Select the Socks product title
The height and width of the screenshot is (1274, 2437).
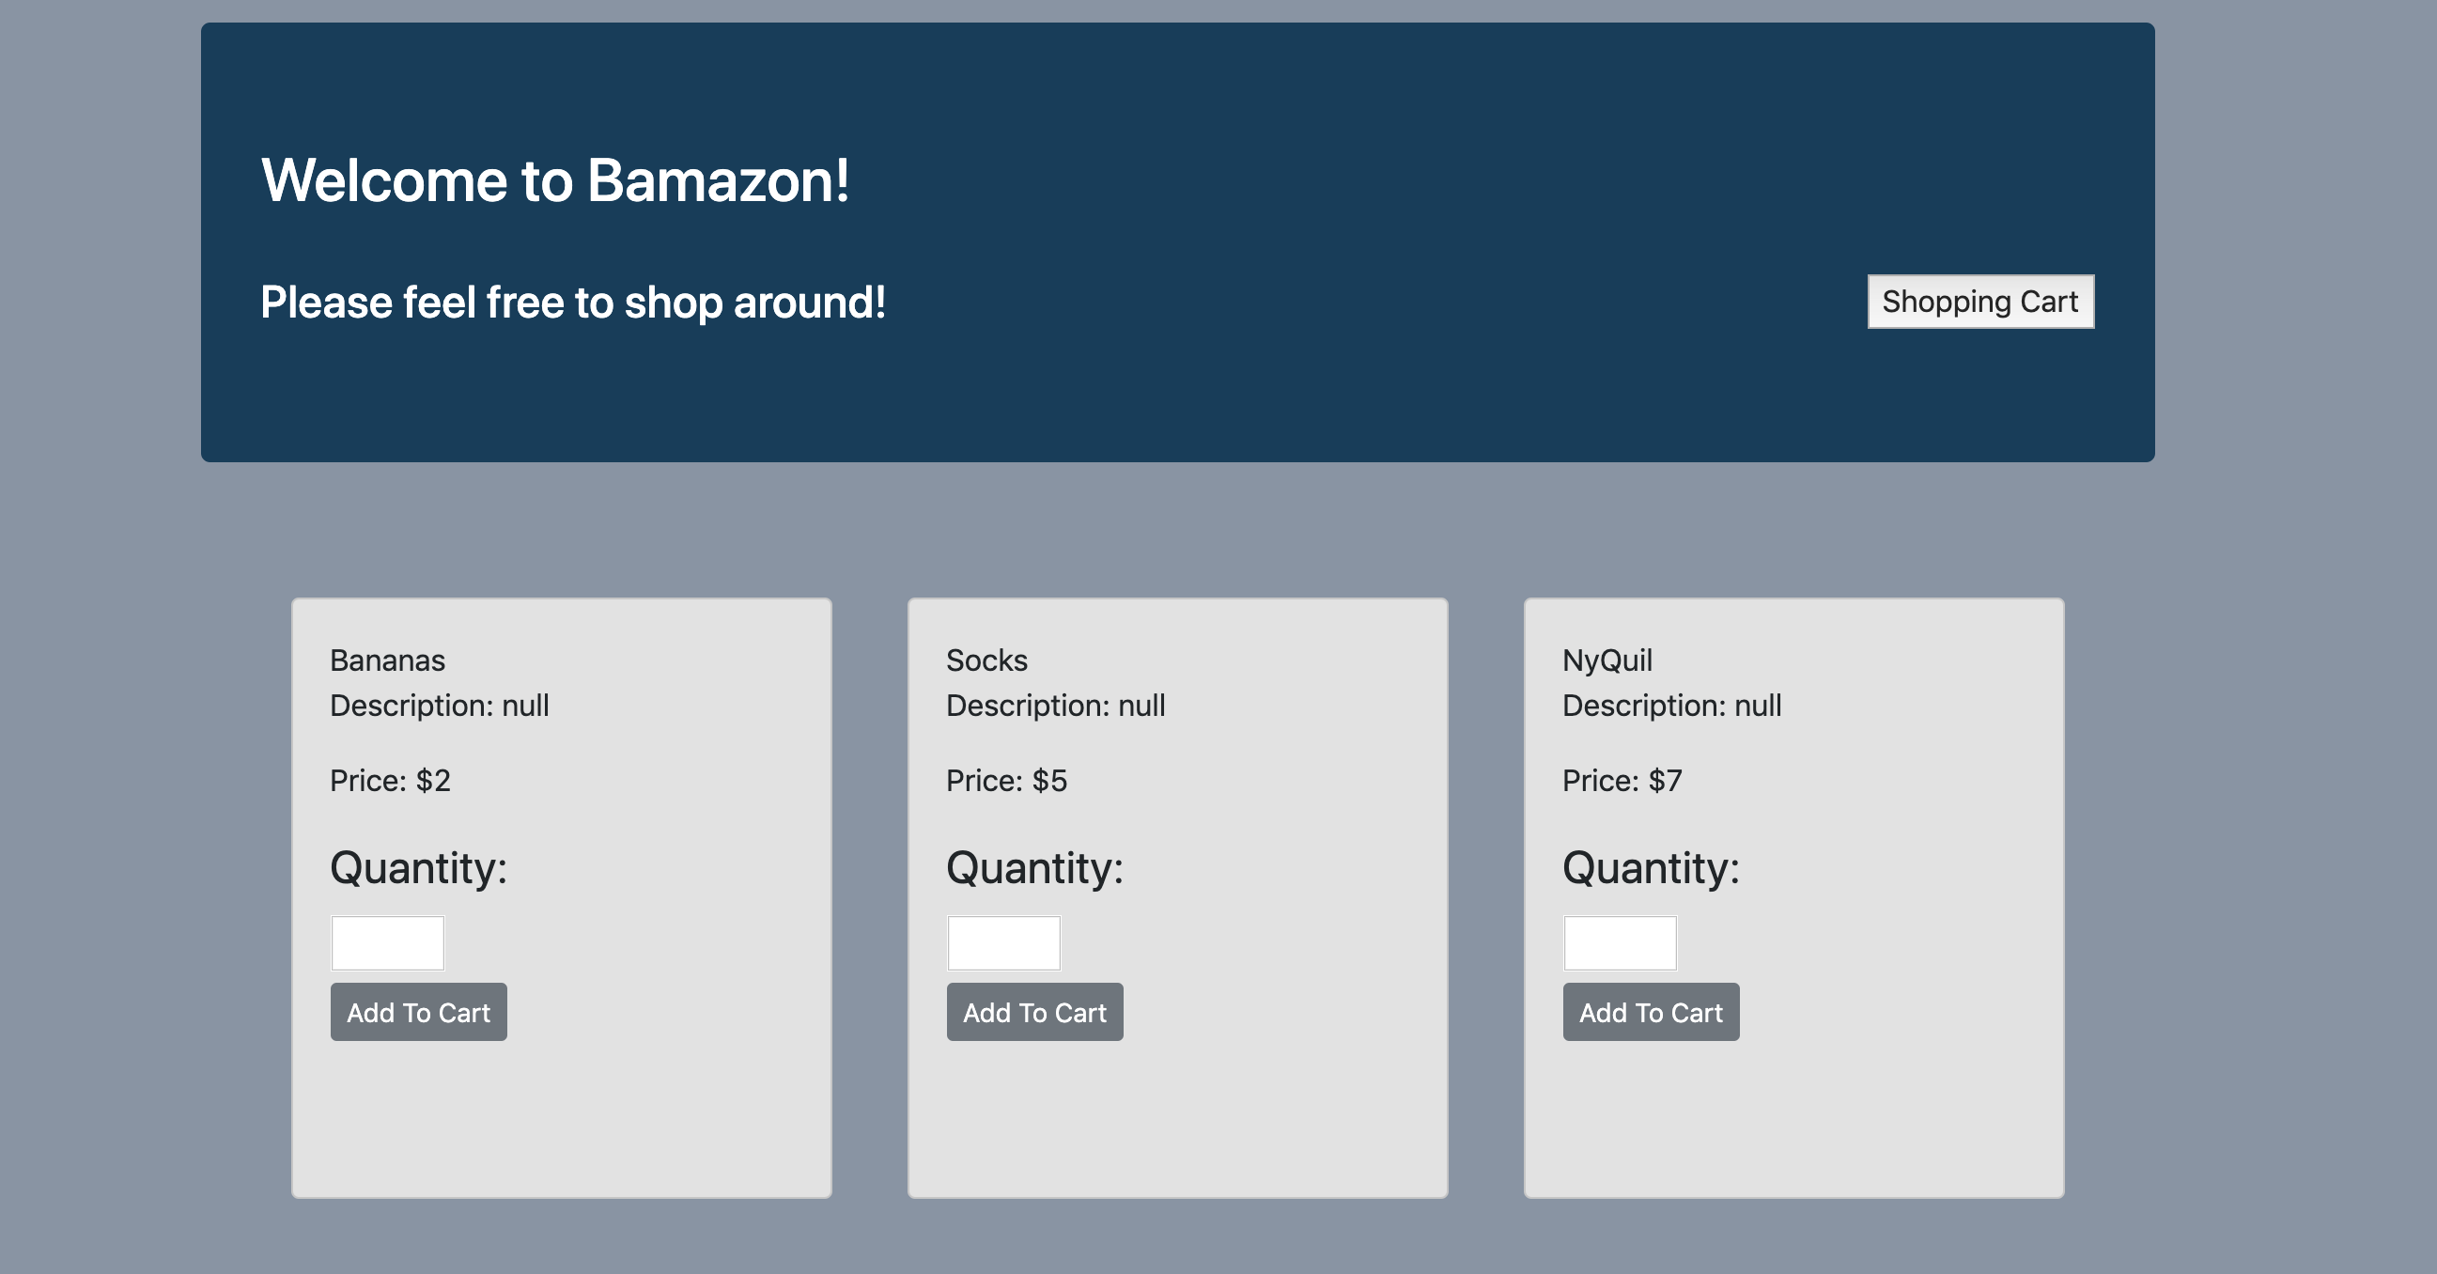(986, 660)
